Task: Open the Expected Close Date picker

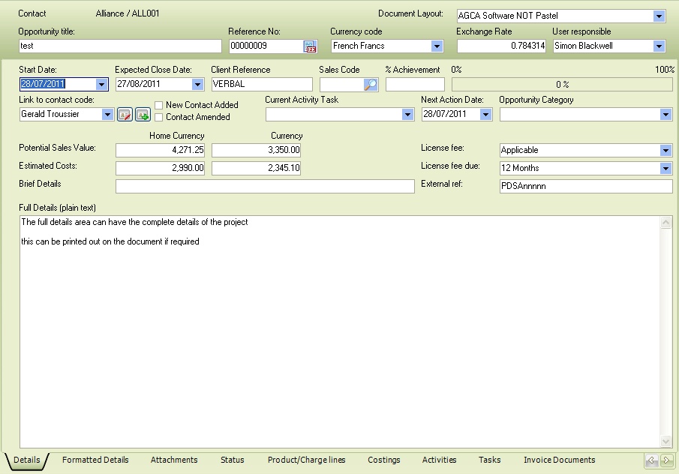Action: click(197, 85)
